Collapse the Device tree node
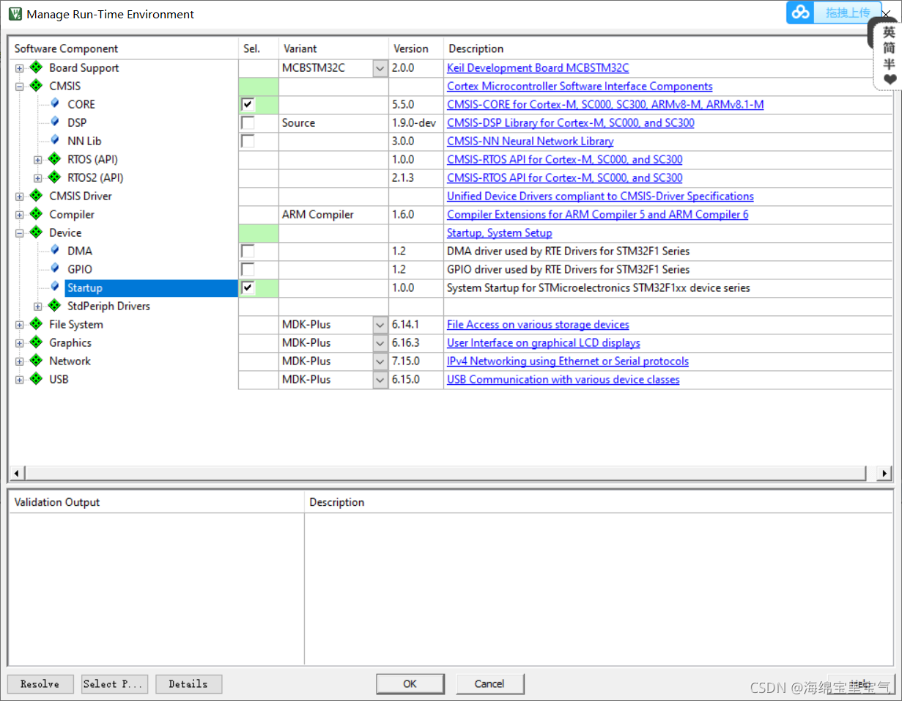The width and height of the screenshot is (902, 701). coord(20,233)
